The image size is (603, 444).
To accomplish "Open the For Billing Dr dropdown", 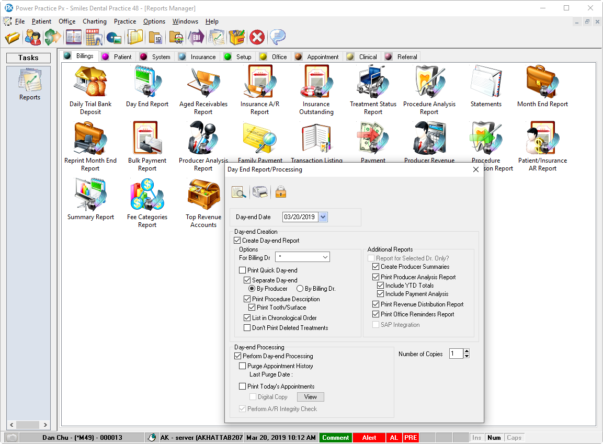I will click(325, 257).
